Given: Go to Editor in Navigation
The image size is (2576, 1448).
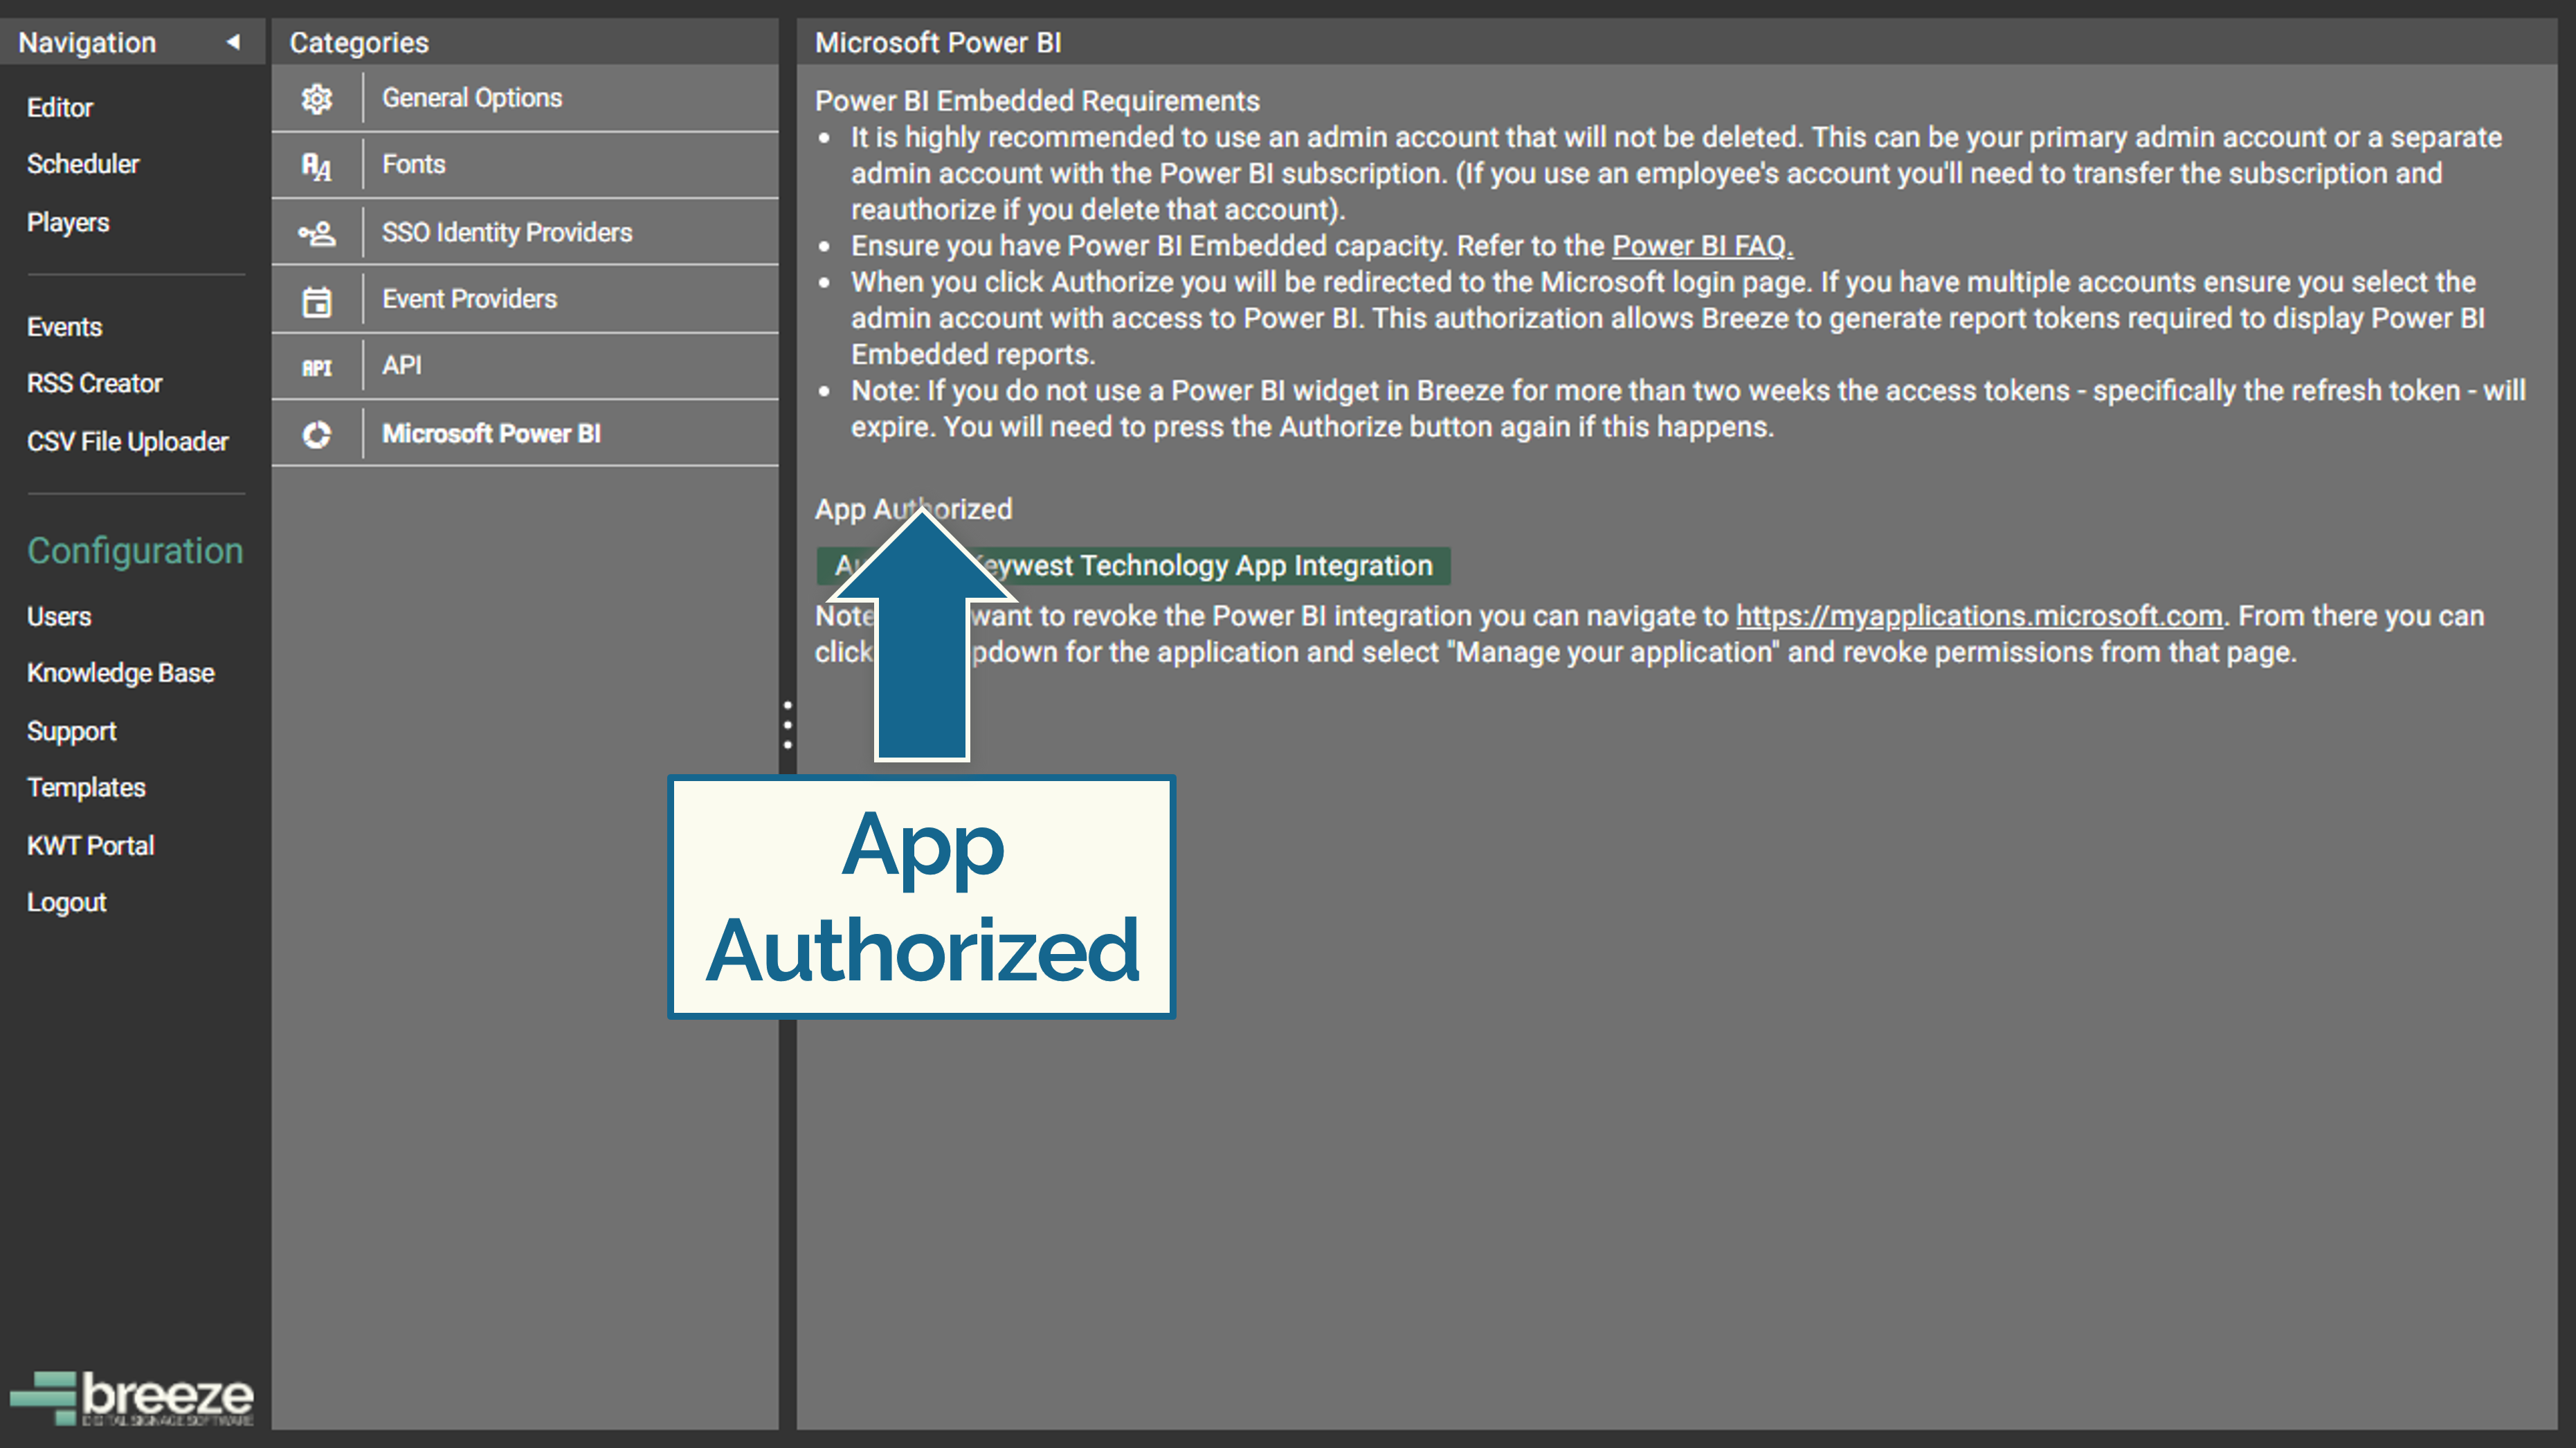Looking at the screenshot, I should (x=60, y=108).
